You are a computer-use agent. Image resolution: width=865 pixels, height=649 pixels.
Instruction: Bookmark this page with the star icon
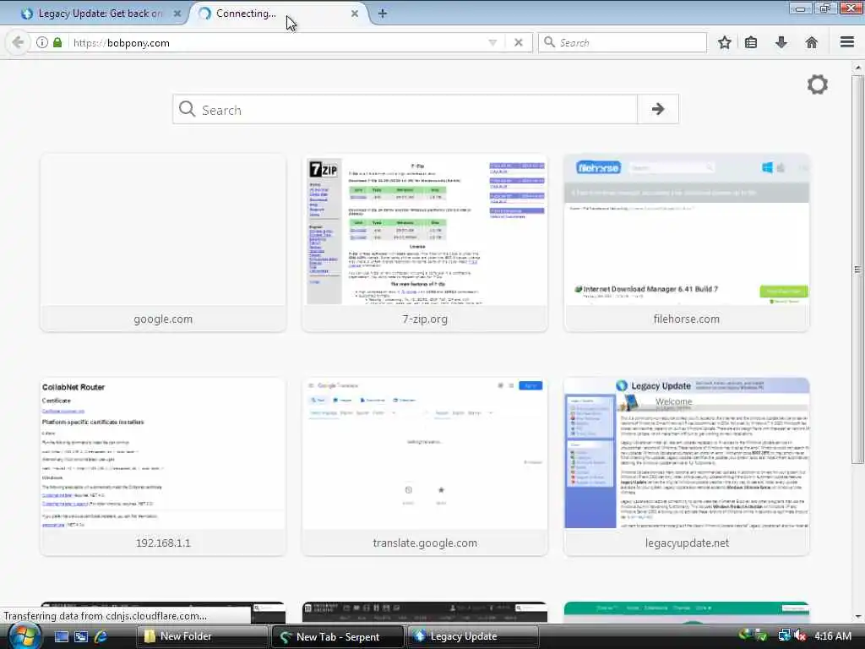724,42
